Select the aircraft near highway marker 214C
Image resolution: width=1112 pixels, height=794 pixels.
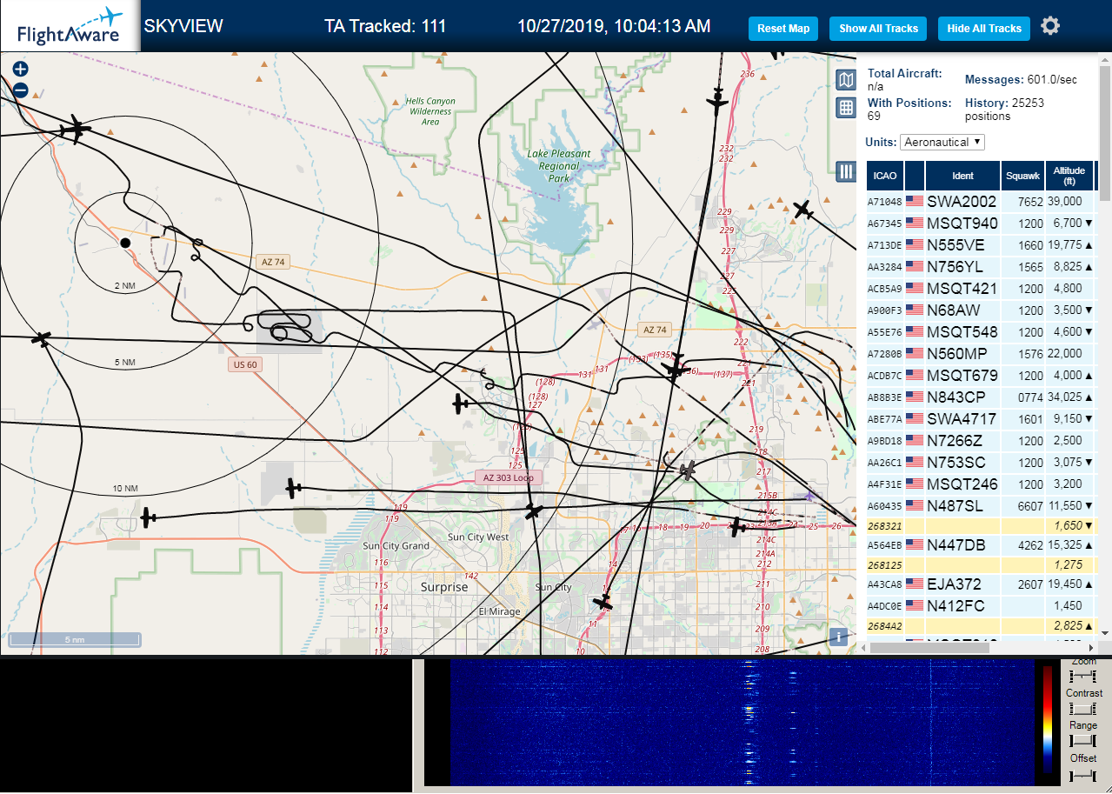coord(737,527)
